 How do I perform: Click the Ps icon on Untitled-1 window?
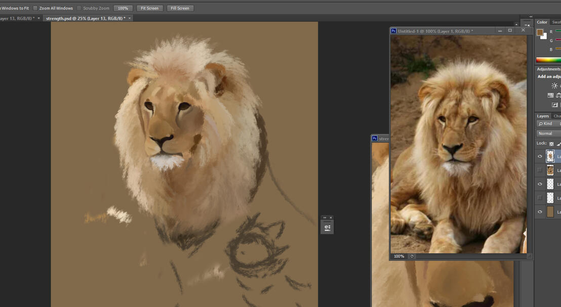pos(393,31)
